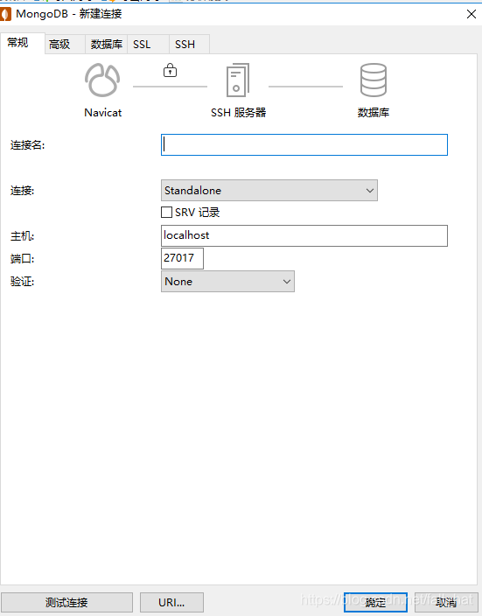
Task: Cancel the dialog with 取消 button
Action: point(446,602)
